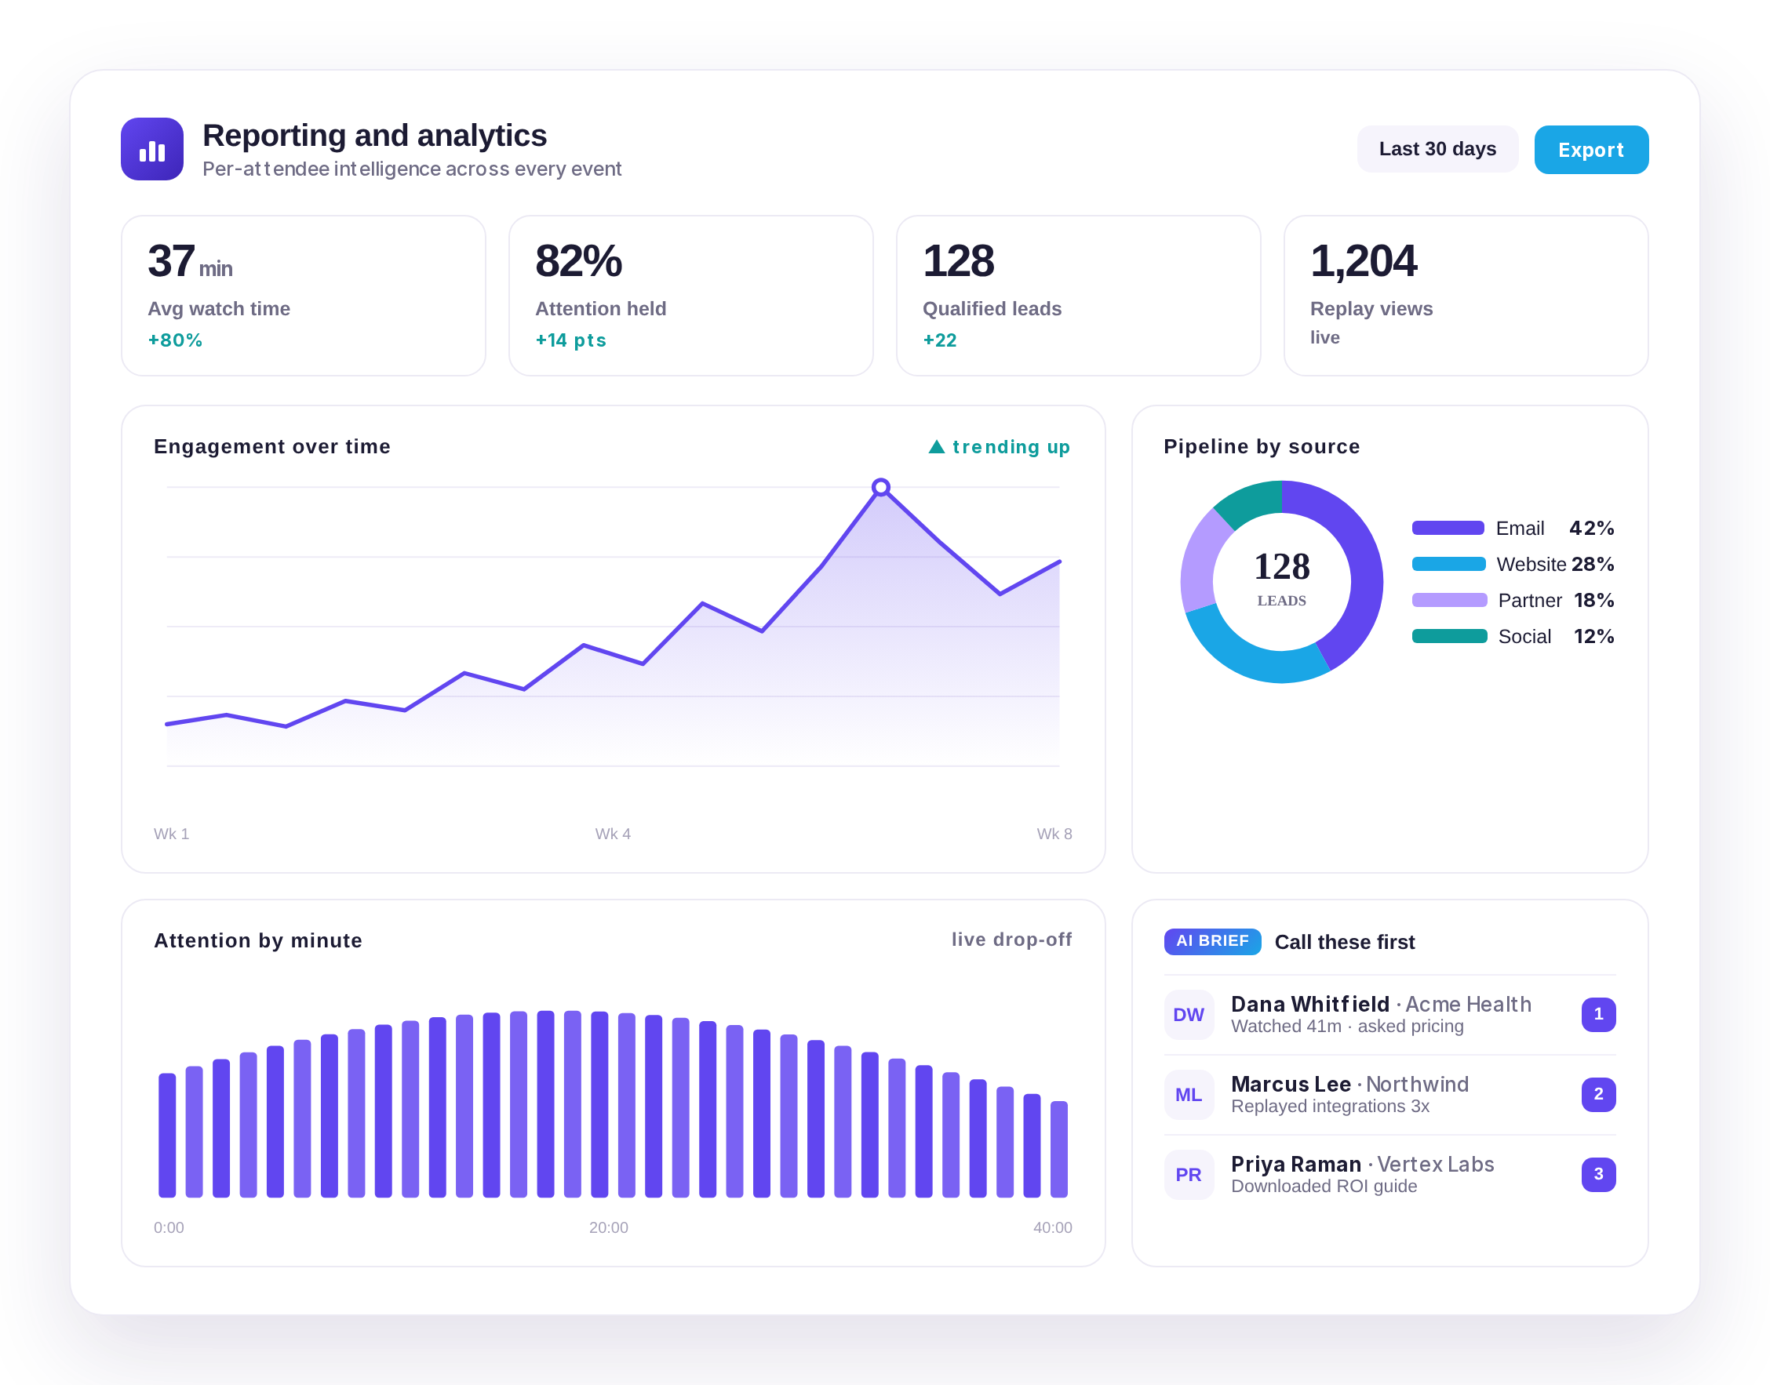Click the Wk 1 axis label
The height and width of the screenshot is (1385, 1770).
[x=171, y=834]
